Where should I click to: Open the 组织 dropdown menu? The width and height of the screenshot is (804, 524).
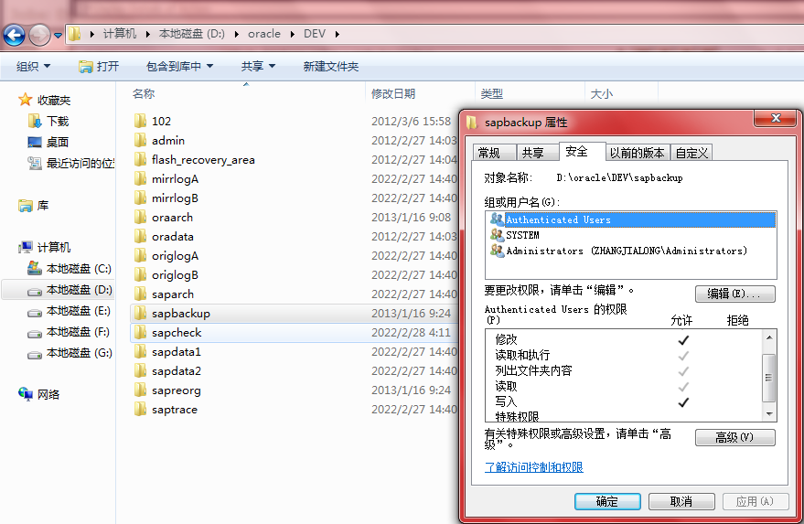click(33, 66)
